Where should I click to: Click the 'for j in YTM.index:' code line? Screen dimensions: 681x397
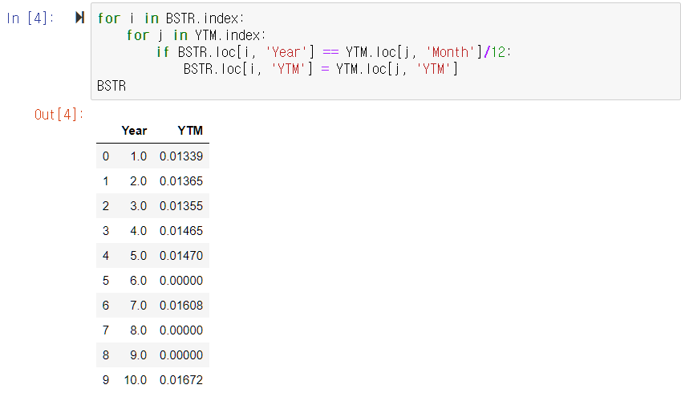pos(196,35)
